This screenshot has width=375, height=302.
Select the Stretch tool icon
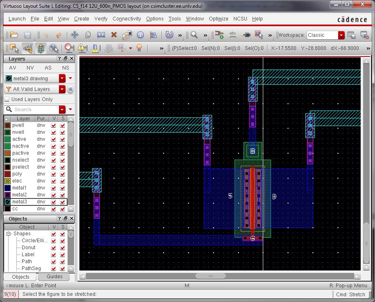pyautogui.click(x=101, y=35)
